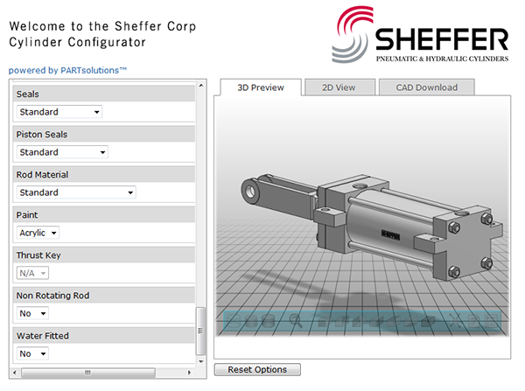Viewport: 525px width, 391px height.
Task: Follow the powered by PARTsolutions link
Action: (x=67, y=70)
